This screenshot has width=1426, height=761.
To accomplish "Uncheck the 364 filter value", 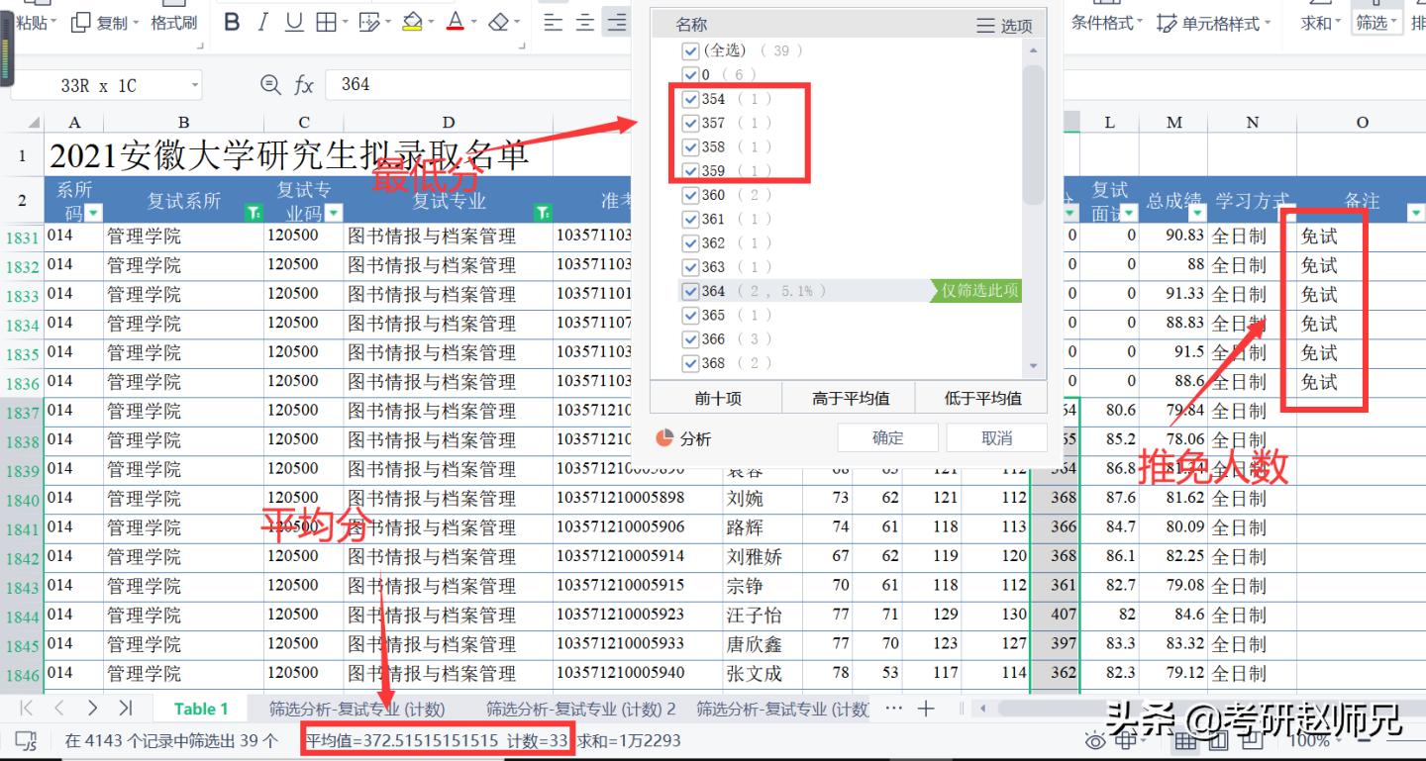I will (691, 290).
